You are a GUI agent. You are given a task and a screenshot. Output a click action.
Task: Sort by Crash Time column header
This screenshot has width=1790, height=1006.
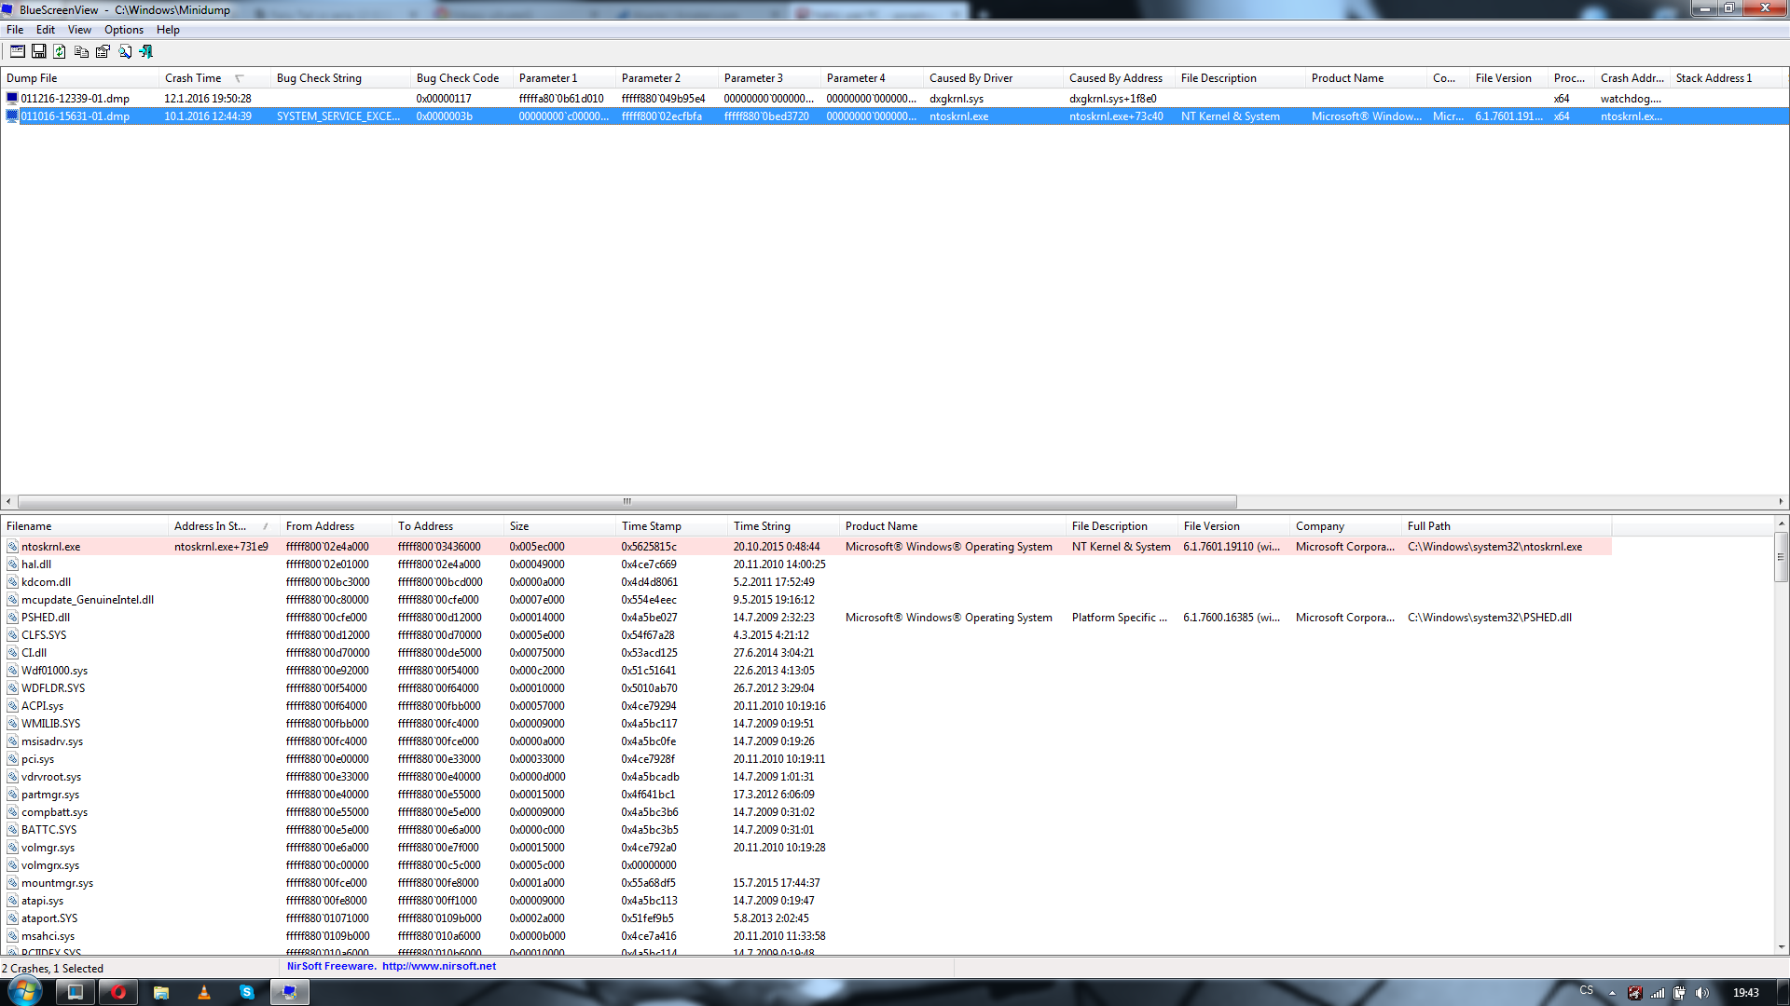tap(193, 78)
